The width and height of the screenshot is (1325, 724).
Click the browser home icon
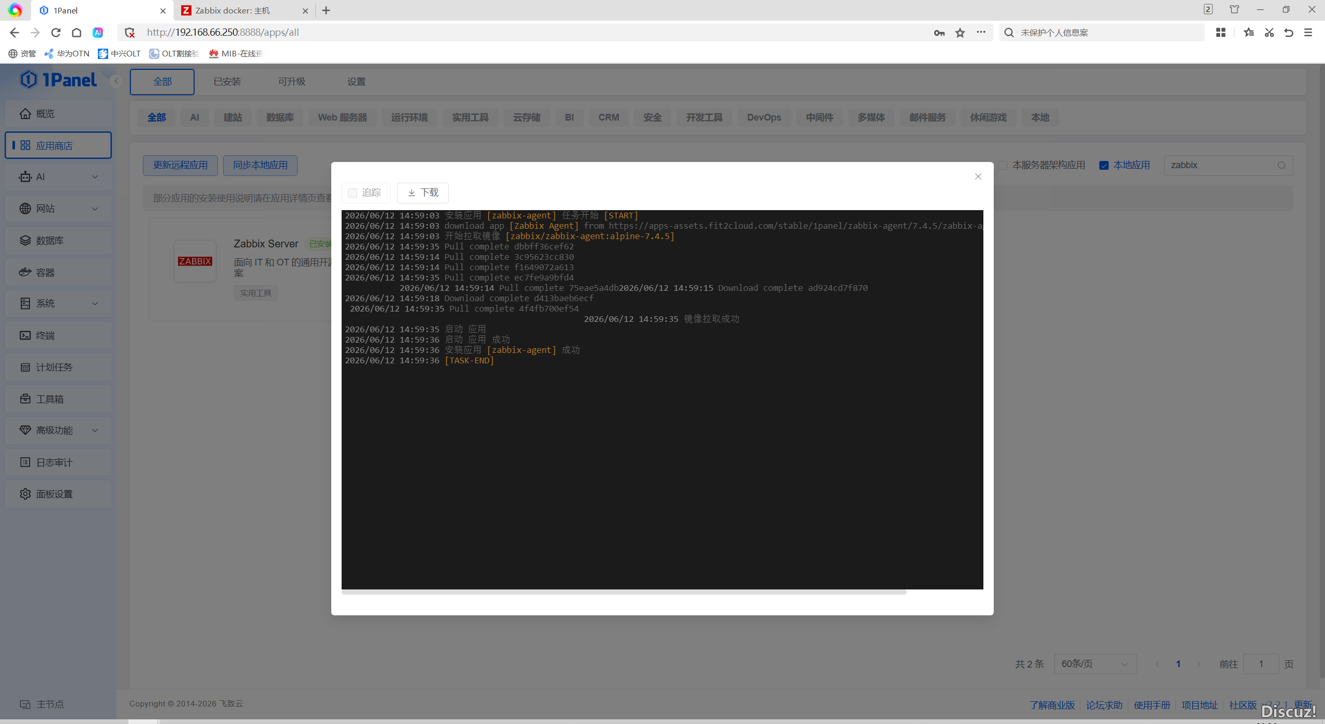77,33
